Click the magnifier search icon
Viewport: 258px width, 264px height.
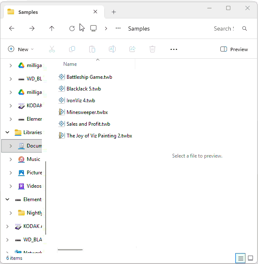(245, 28)
